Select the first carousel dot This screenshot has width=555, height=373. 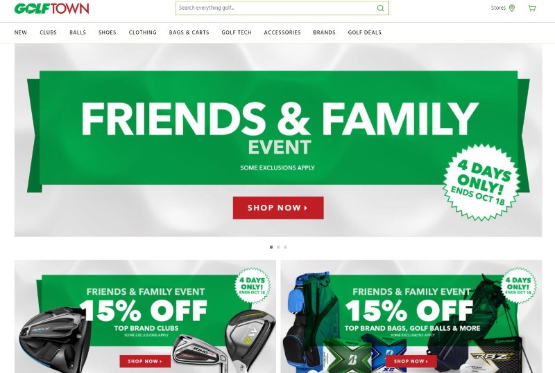pyautogui.click(x=271, y=247)
